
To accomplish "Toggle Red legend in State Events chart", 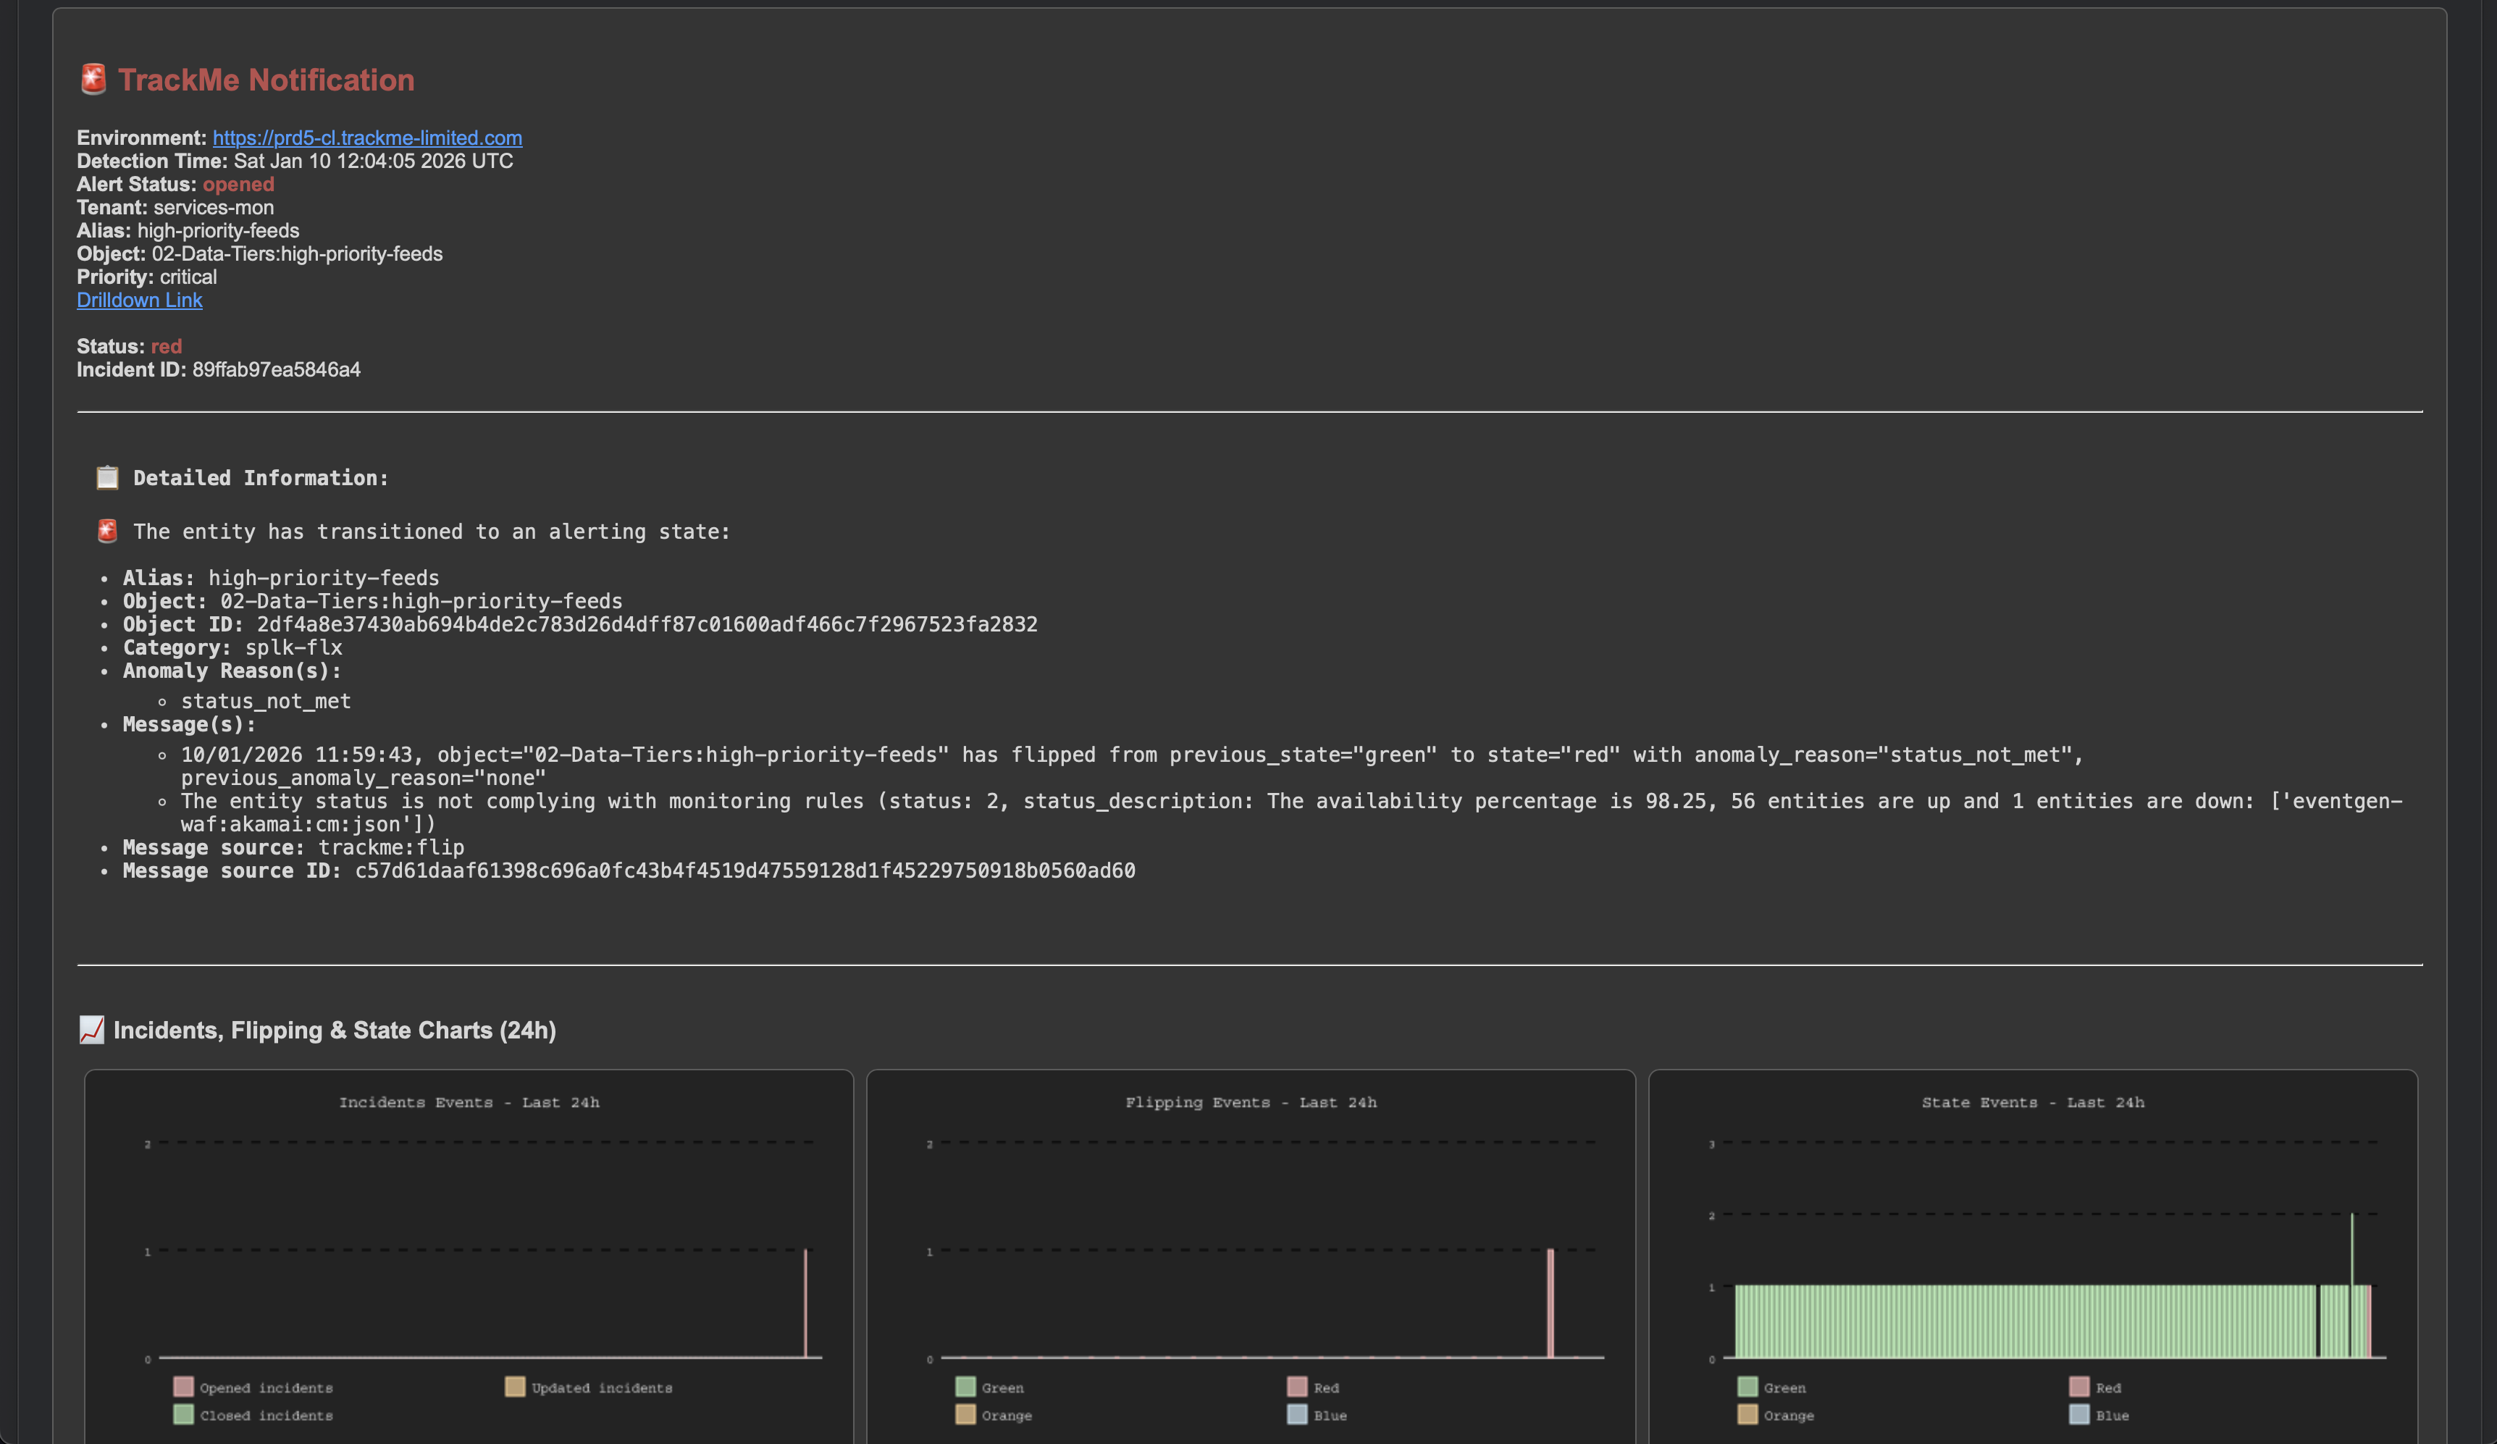I will (x=2079, y=1387).
